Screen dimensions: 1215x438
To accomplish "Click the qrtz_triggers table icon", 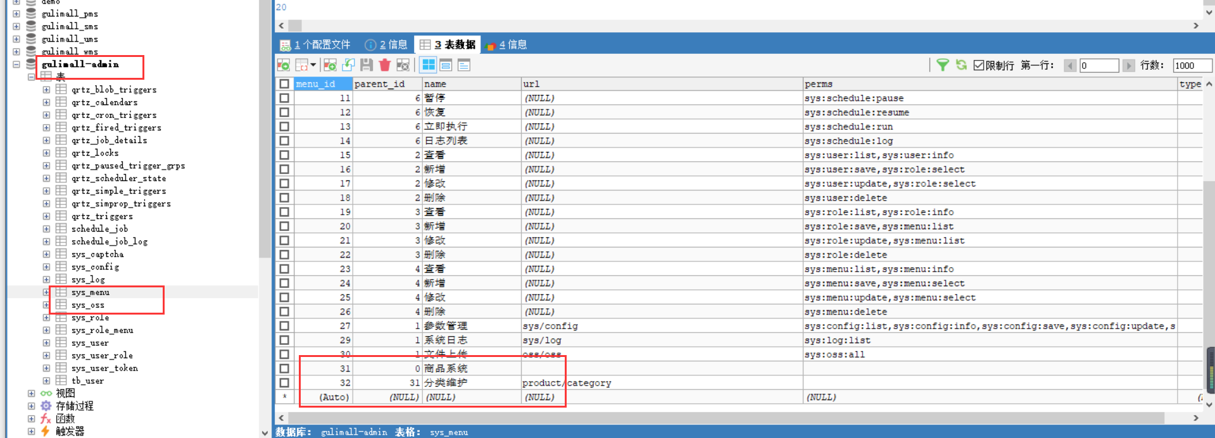I will [61, 216].
